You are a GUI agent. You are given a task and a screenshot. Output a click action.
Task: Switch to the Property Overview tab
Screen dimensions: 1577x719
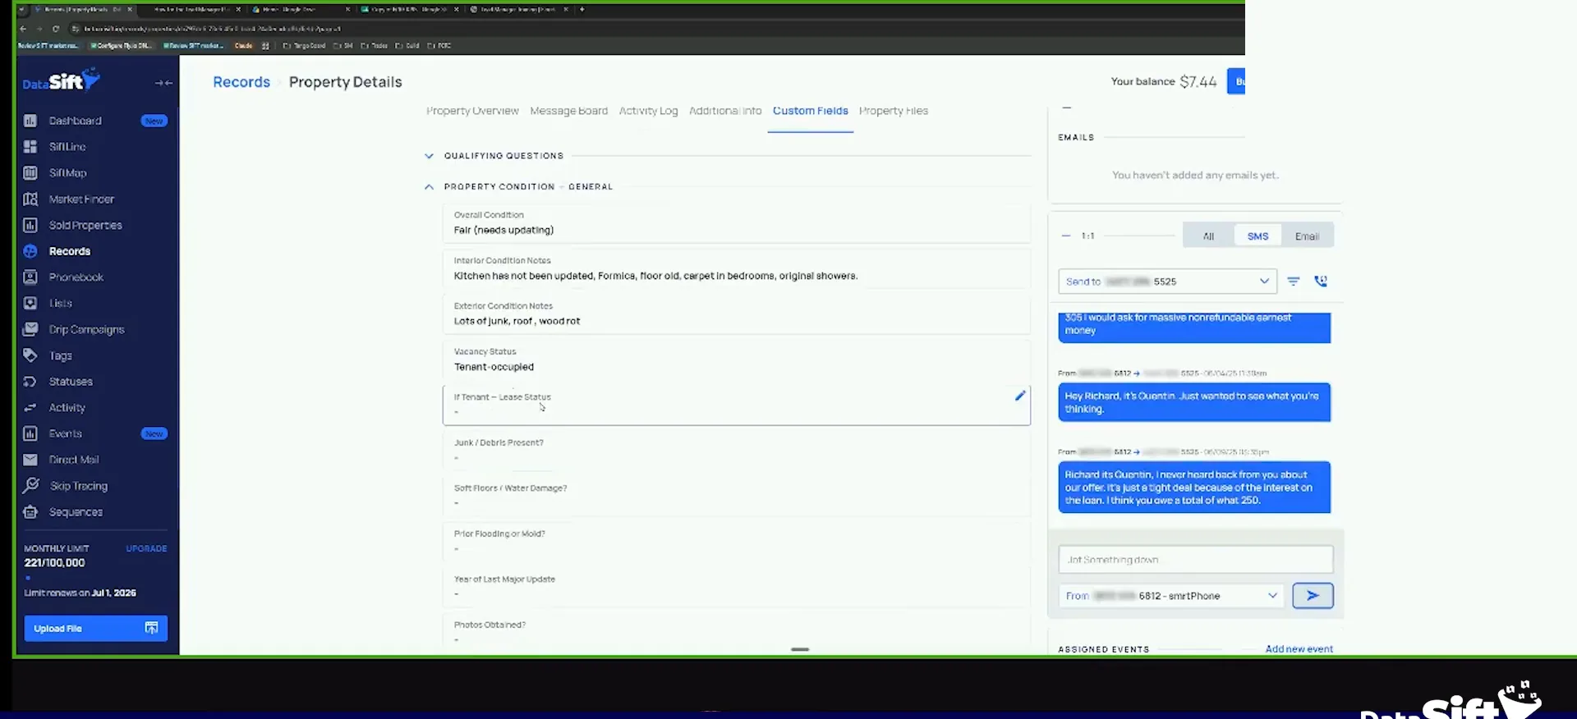pyautogui.click(x=472, y=111)
